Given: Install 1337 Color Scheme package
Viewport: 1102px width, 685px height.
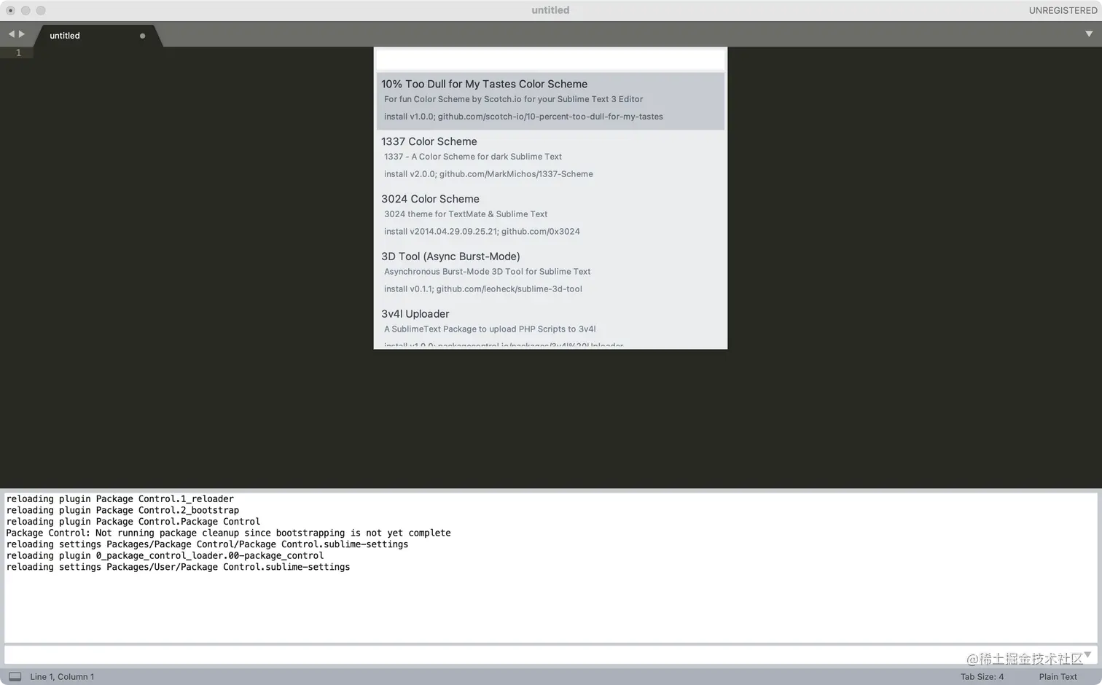Looking at the screenshot, I should pyautogui.click(x=550, y=158).
